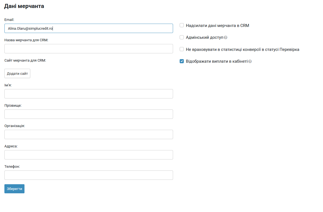Click the Сайт мерчанта для CRM label
Viewport: 323px width, 212px height.
(25, 60)
